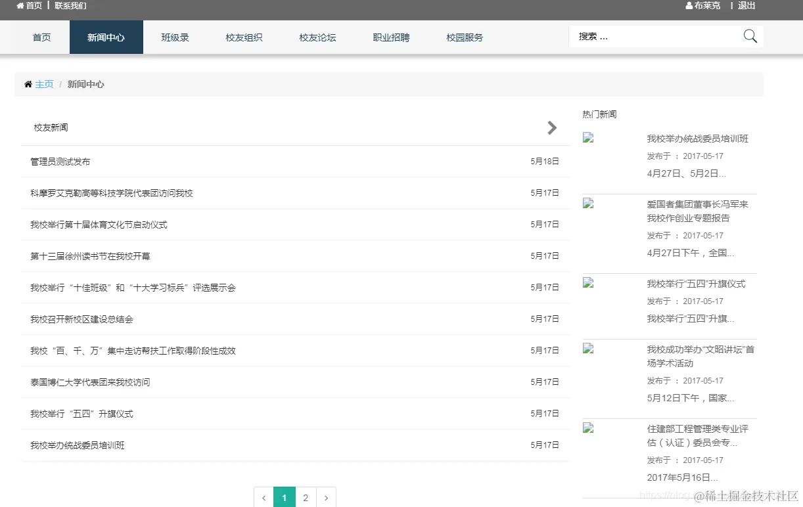Open the 职业招聘 menu item
This screenshot has height=507, width=803.
(391, 37)
